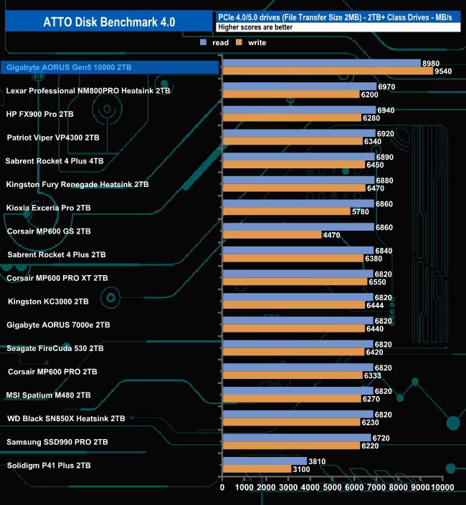Viewport: 466px width, 505px height.
Task: Click the 'Higher scores are better' note
Action: (x=255, y=27)
